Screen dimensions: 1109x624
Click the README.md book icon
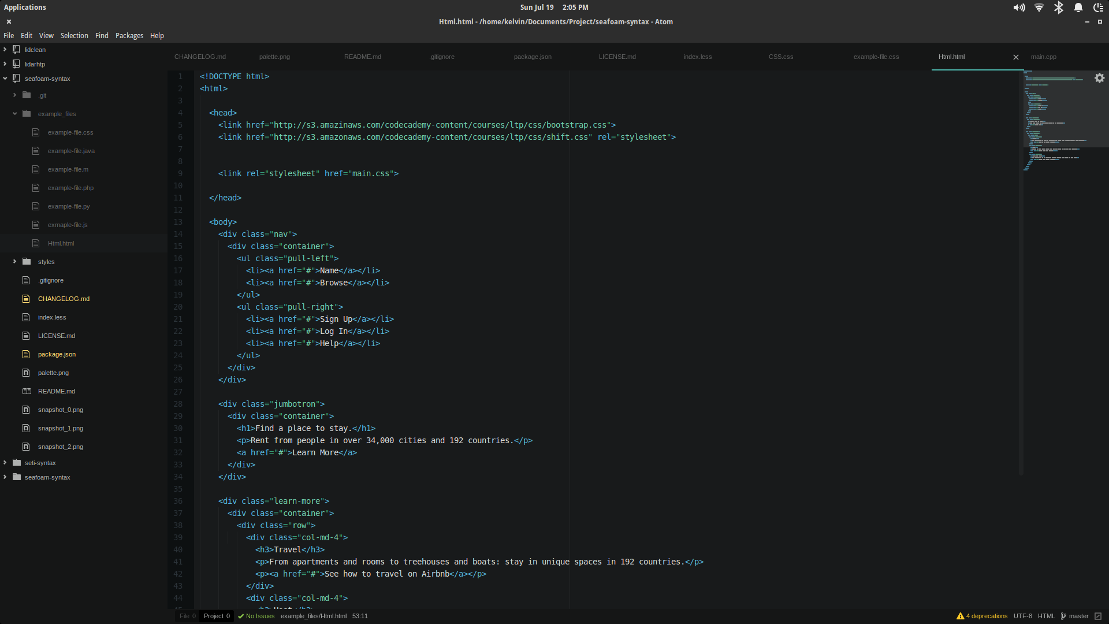(26, 391)
